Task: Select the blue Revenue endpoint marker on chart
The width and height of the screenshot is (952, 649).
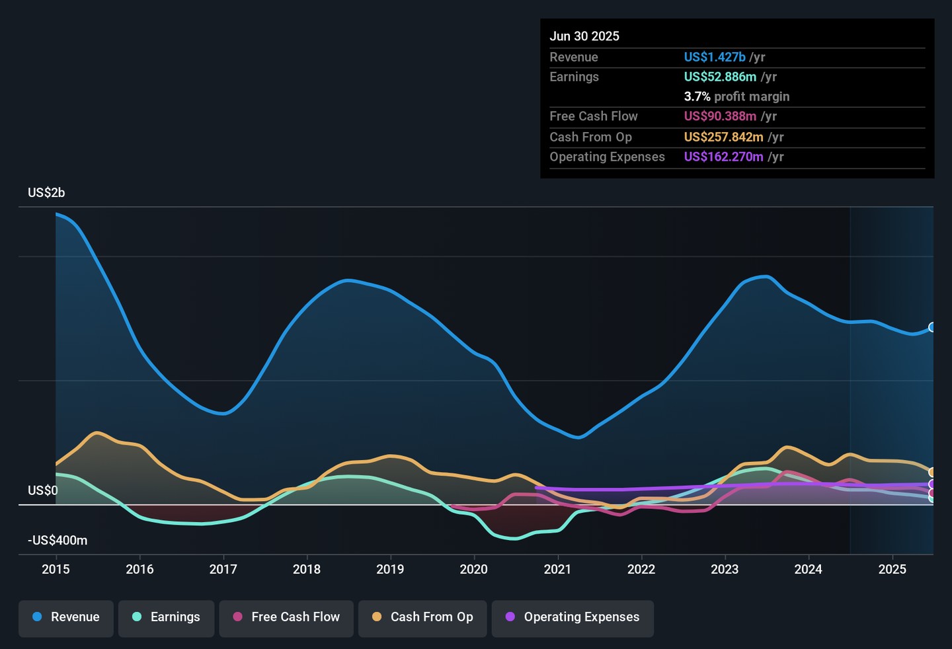Action: [x=932, y=327]
